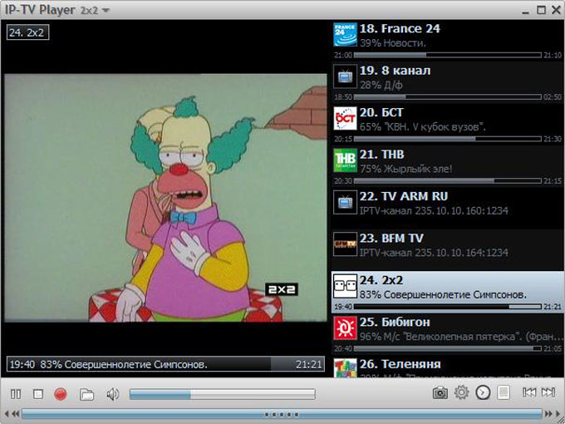565x424 pixels.
Task: Click the ТНВ green logo
Action: (345, 160)
